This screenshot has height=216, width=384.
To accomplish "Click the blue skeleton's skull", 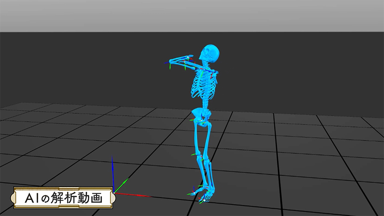I will pyautogui.click(x=210, y=54).
